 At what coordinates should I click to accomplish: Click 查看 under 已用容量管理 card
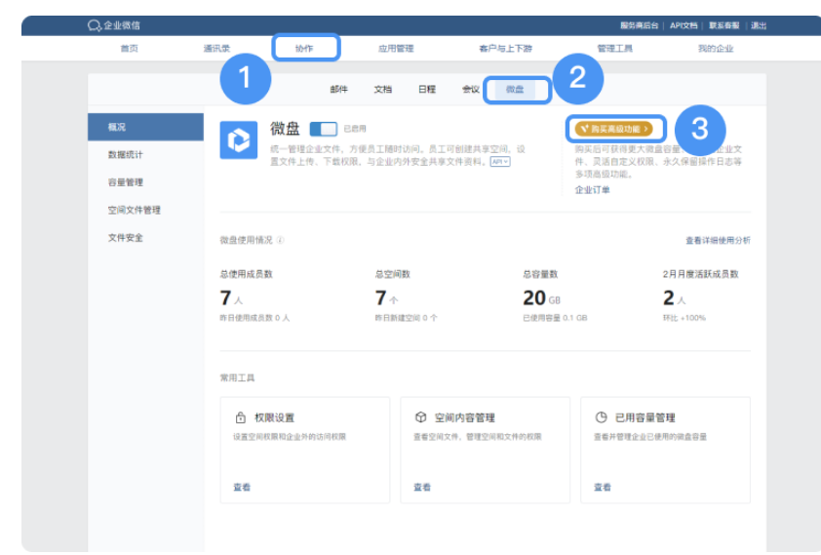click(603, 487)
